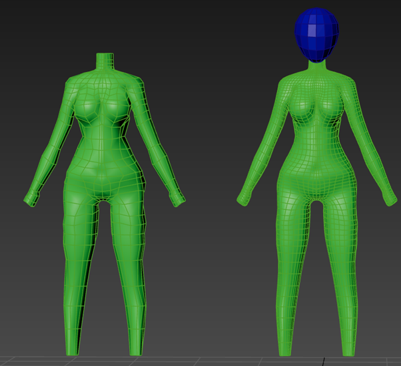Viewport: 401px width, 366px height.
Task: Click right model's hand on left side
Action: pos(244,198)
